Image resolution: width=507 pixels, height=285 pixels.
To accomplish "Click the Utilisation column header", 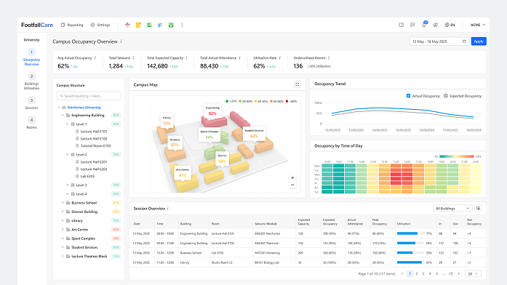I will (404, 224).
